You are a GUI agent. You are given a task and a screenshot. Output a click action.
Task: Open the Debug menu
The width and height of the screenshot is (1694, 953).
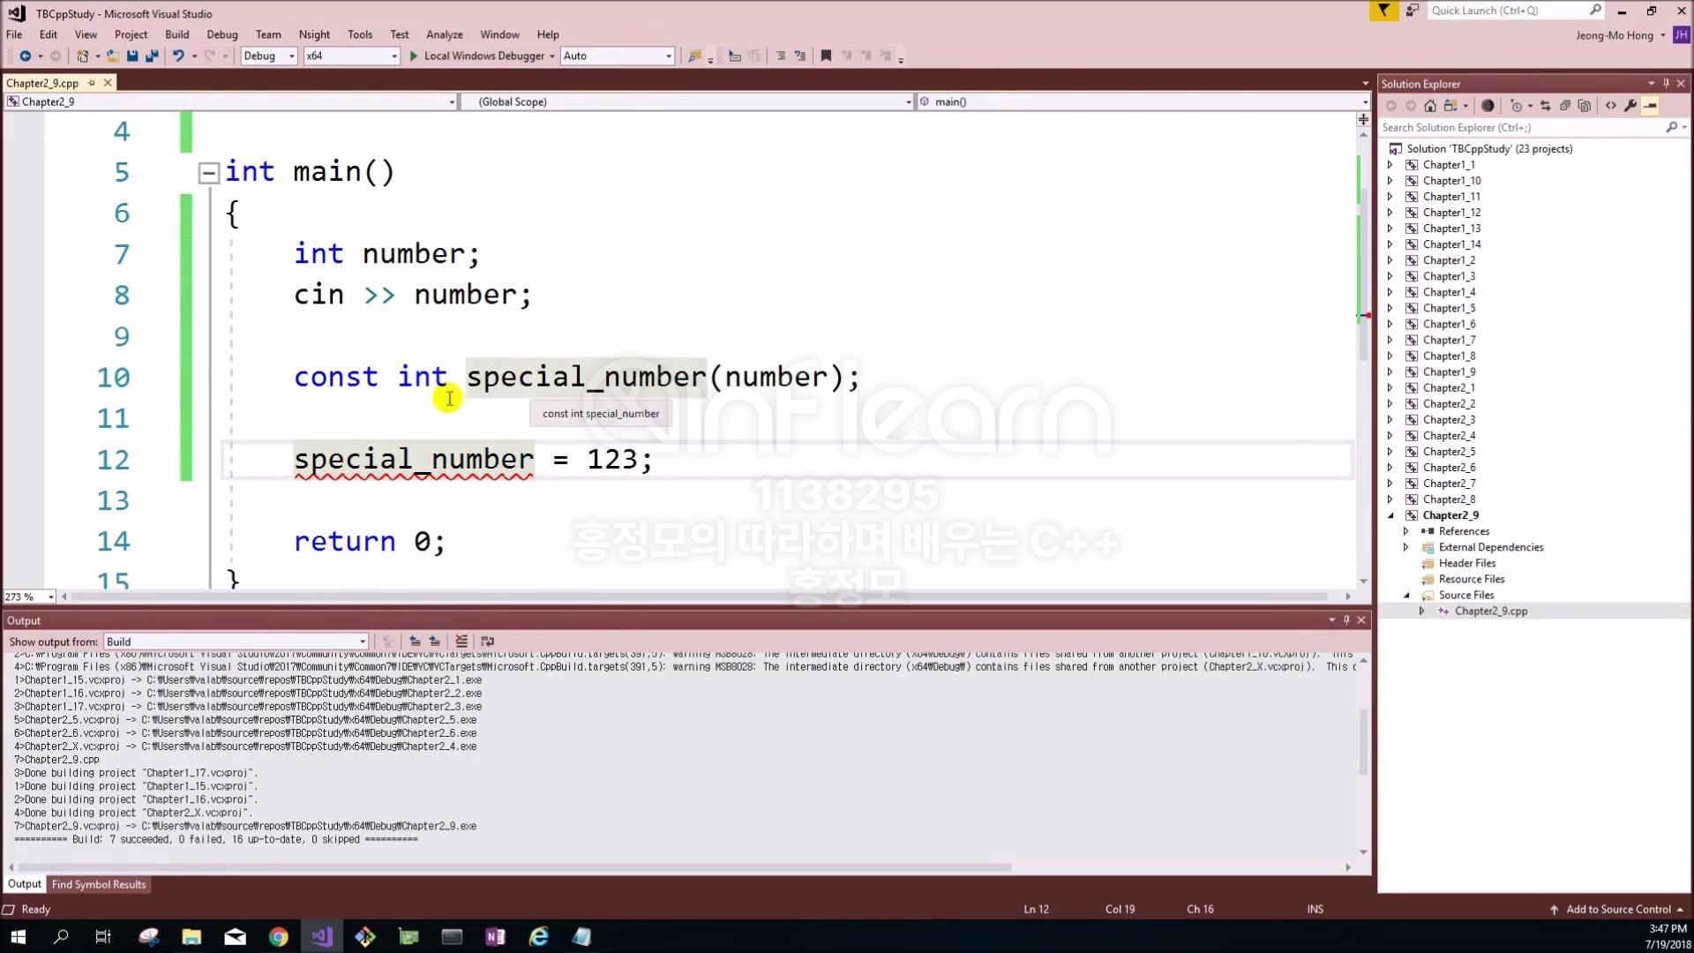coord(222,34)
